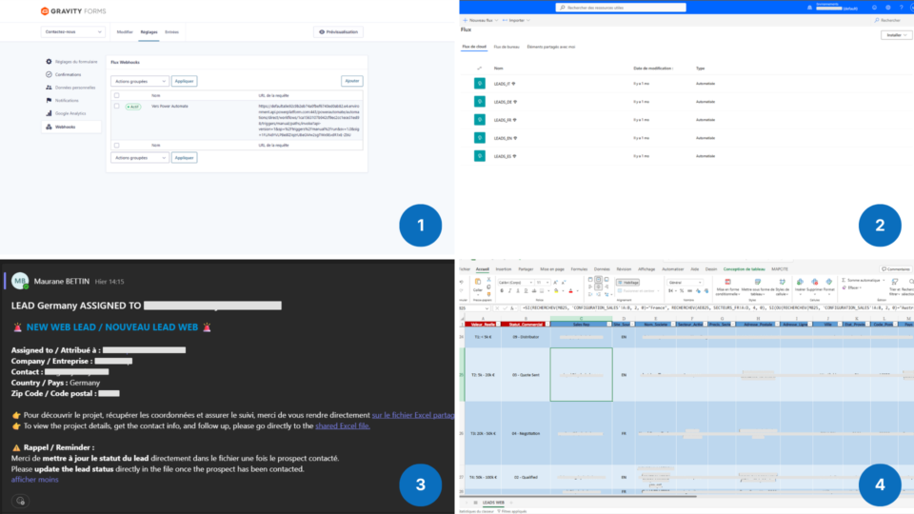Open Réglages du formulaire gear icon
Viewport: 914px width, 514px height.
(49, 61)
